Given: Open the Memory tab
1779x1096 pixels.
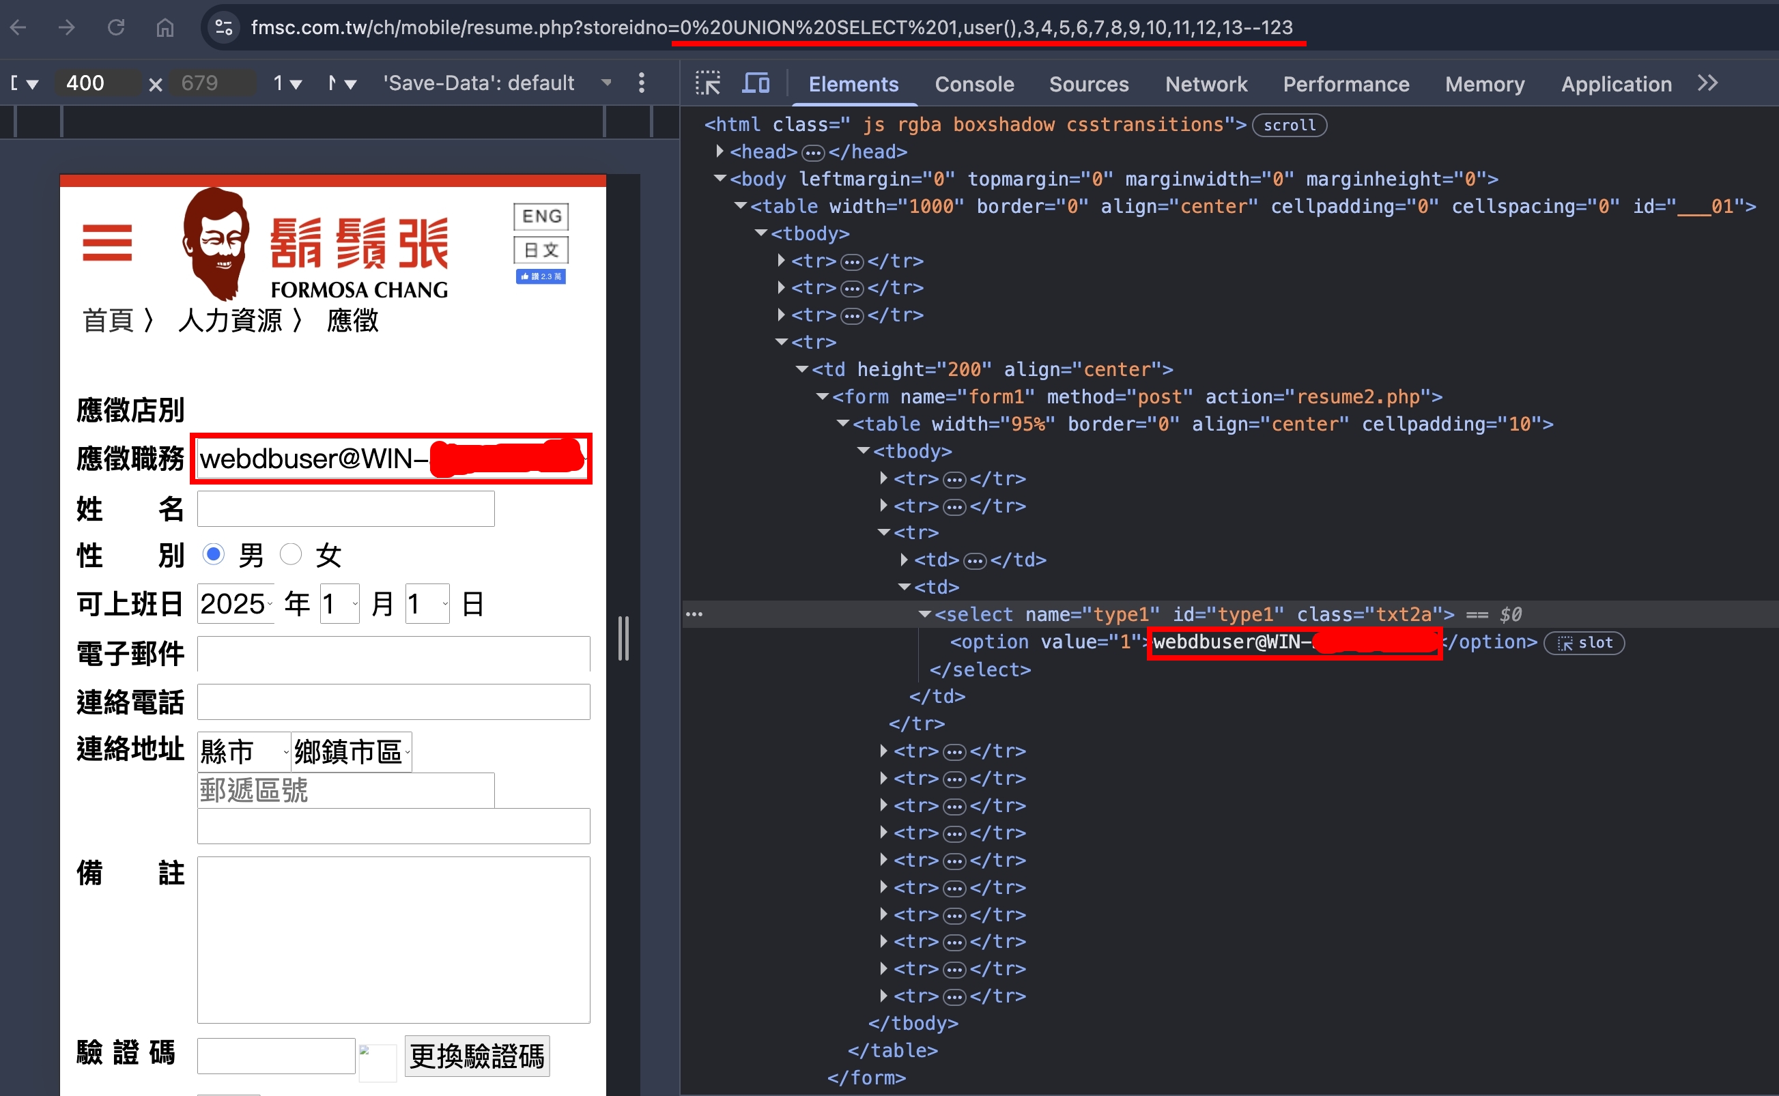Looking at the screenshot, I should point(1485,84).
